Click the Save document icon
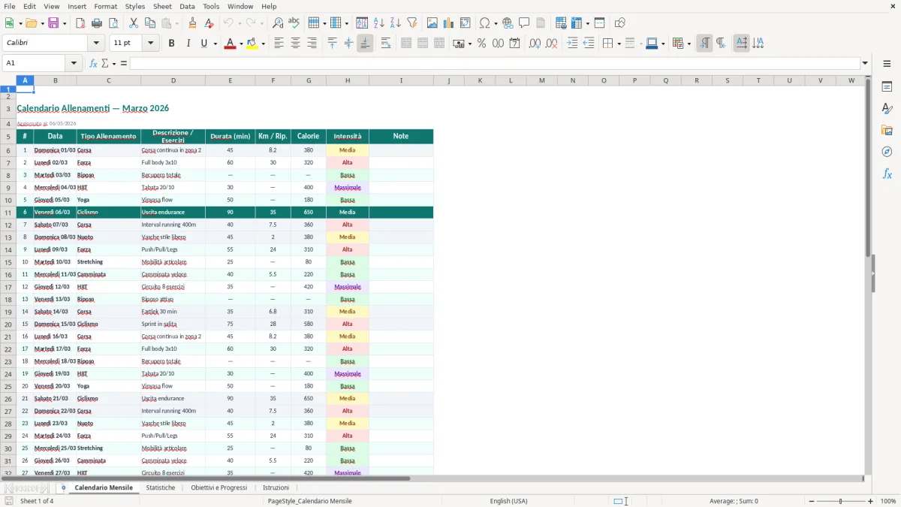 (x=53, y=23)
